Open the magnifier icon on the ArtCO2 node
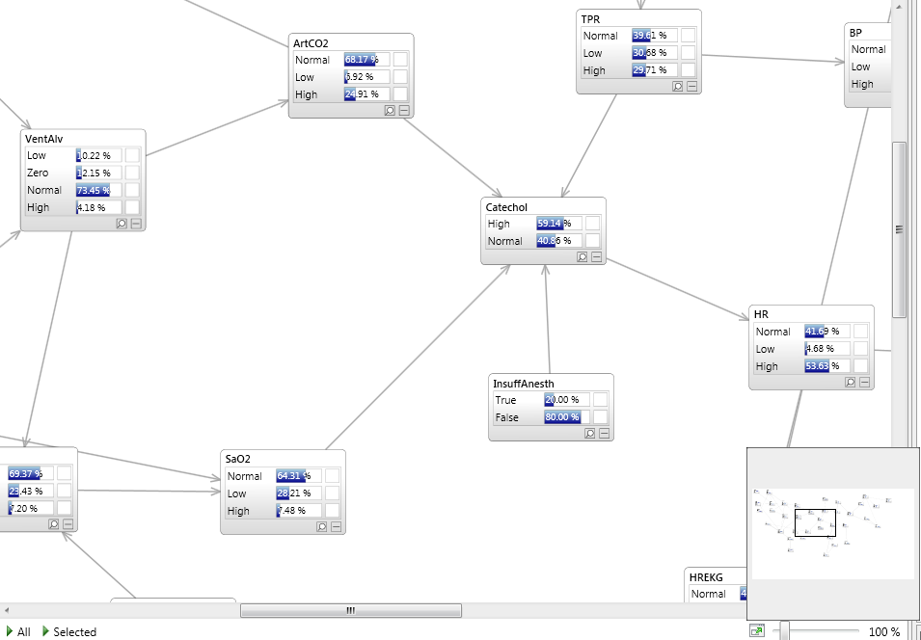Screen dimensions: 921x640 click(x=389, y=111)
